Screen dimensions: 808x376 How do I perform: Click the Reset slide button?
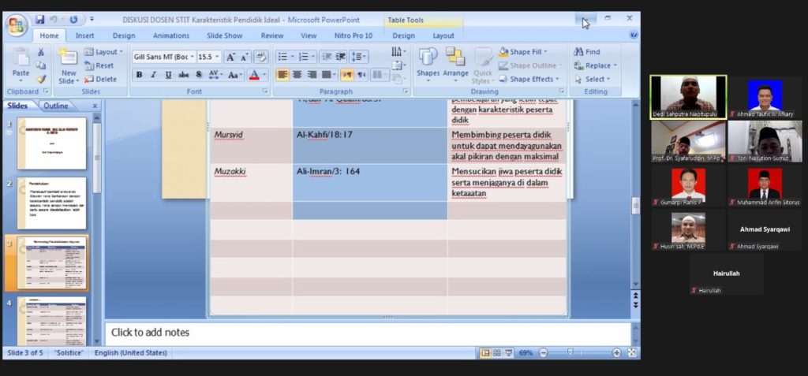pos(99,65)
